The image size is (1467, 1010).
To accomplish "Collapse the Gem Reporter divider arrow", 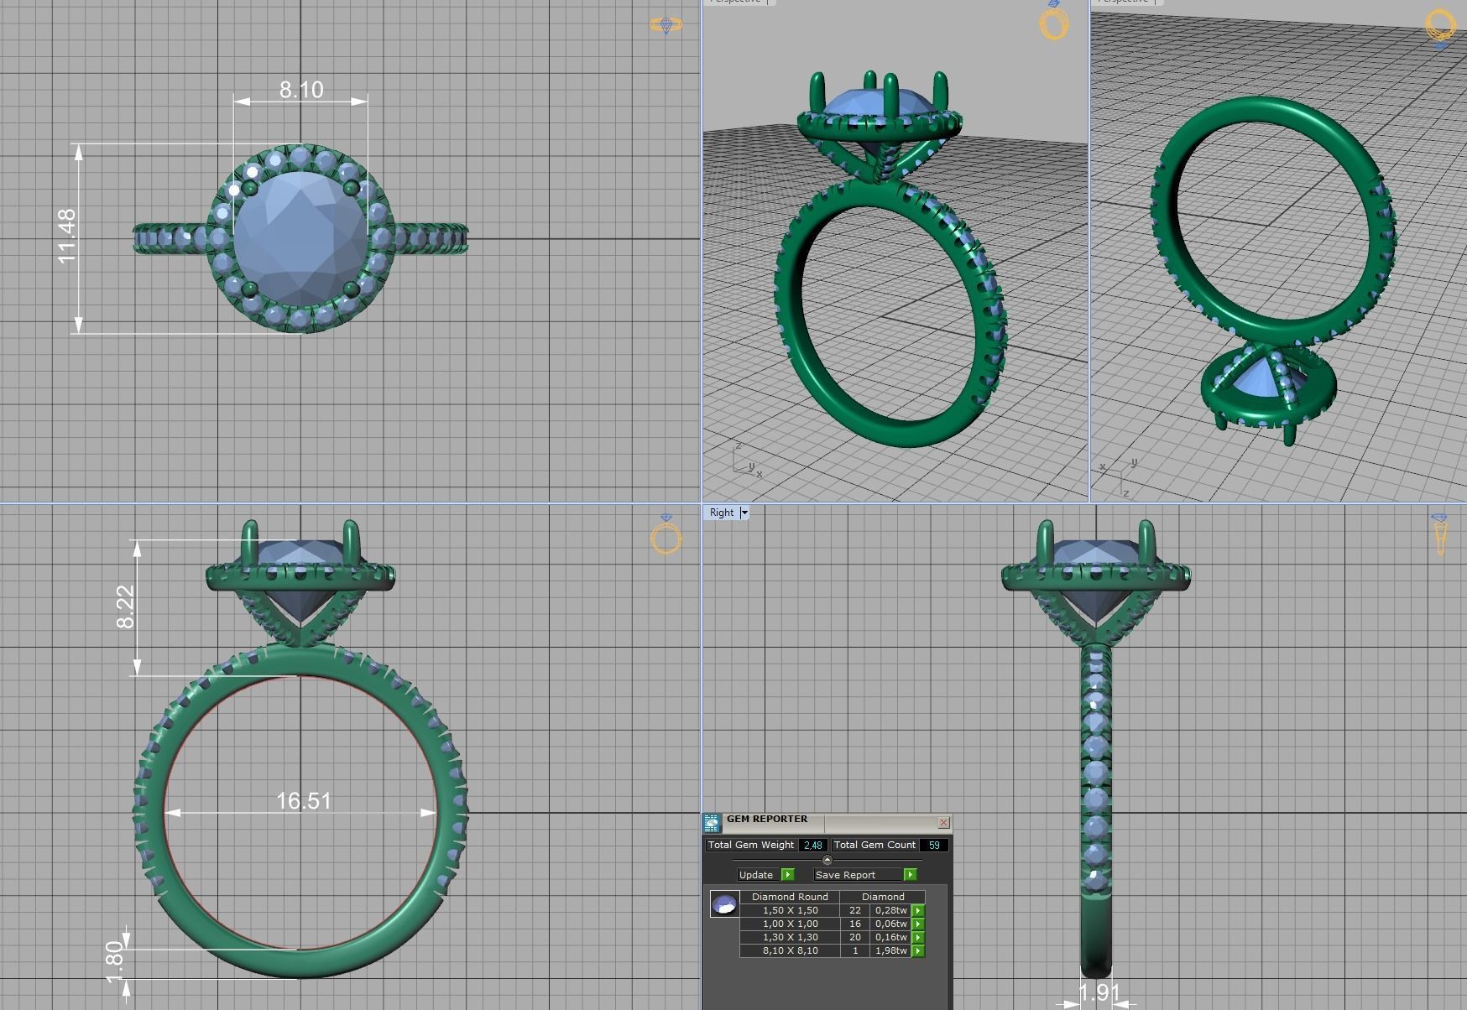I will pyautogui.click(x=827, y=860).
